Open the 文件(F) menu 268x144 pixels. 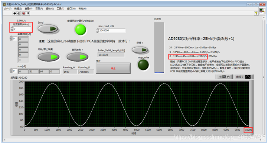(7, 8)
